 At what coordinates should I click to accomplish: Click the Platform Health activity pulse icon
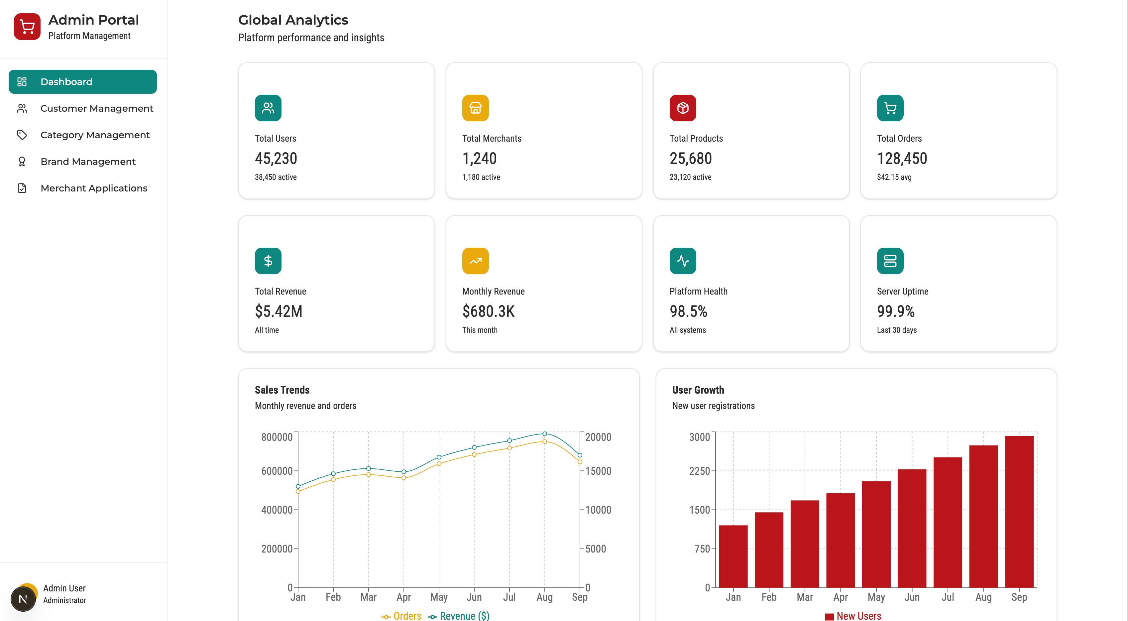(x=682, y=261)
